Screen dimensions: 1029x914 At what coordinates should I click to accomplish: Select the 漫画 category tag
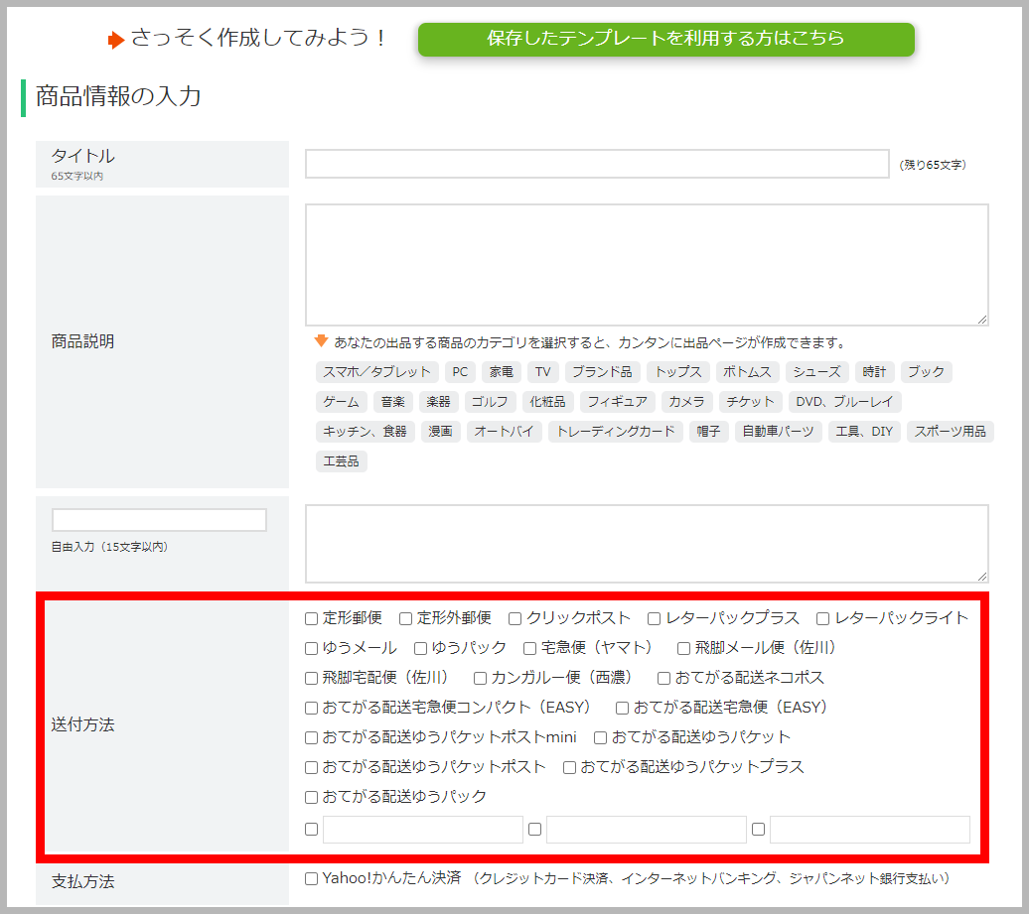pos(440,431)
